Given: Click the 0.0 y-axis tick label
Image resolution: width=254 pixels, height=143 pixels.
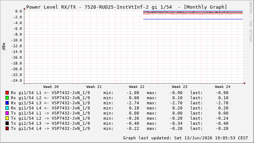Looking at the screenshot, I should [x=19, y=11].
